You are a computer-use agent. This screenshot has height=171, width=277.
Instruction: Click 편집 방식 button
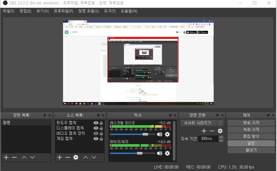pyautogui.click(x=251, y=136)
